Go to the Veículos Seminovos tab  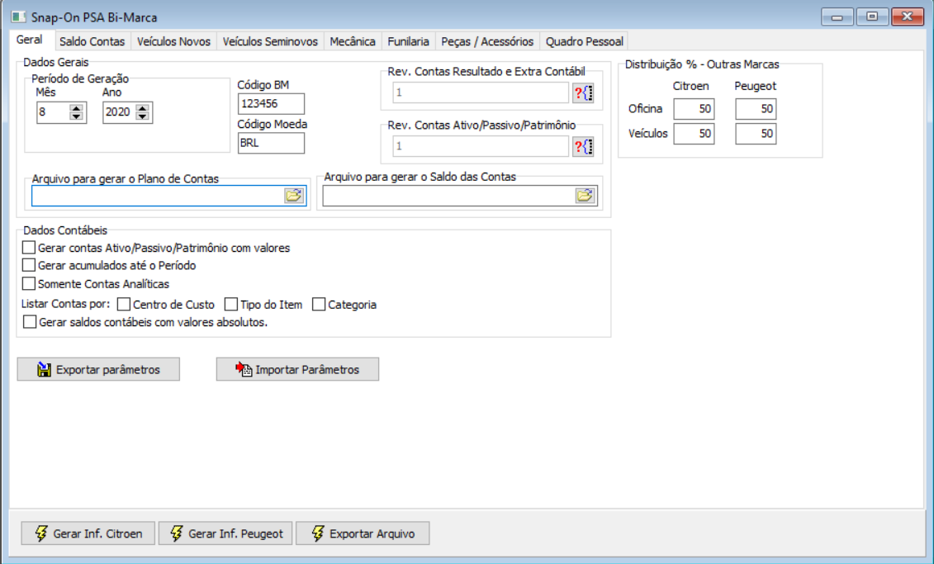click(270, 41)
